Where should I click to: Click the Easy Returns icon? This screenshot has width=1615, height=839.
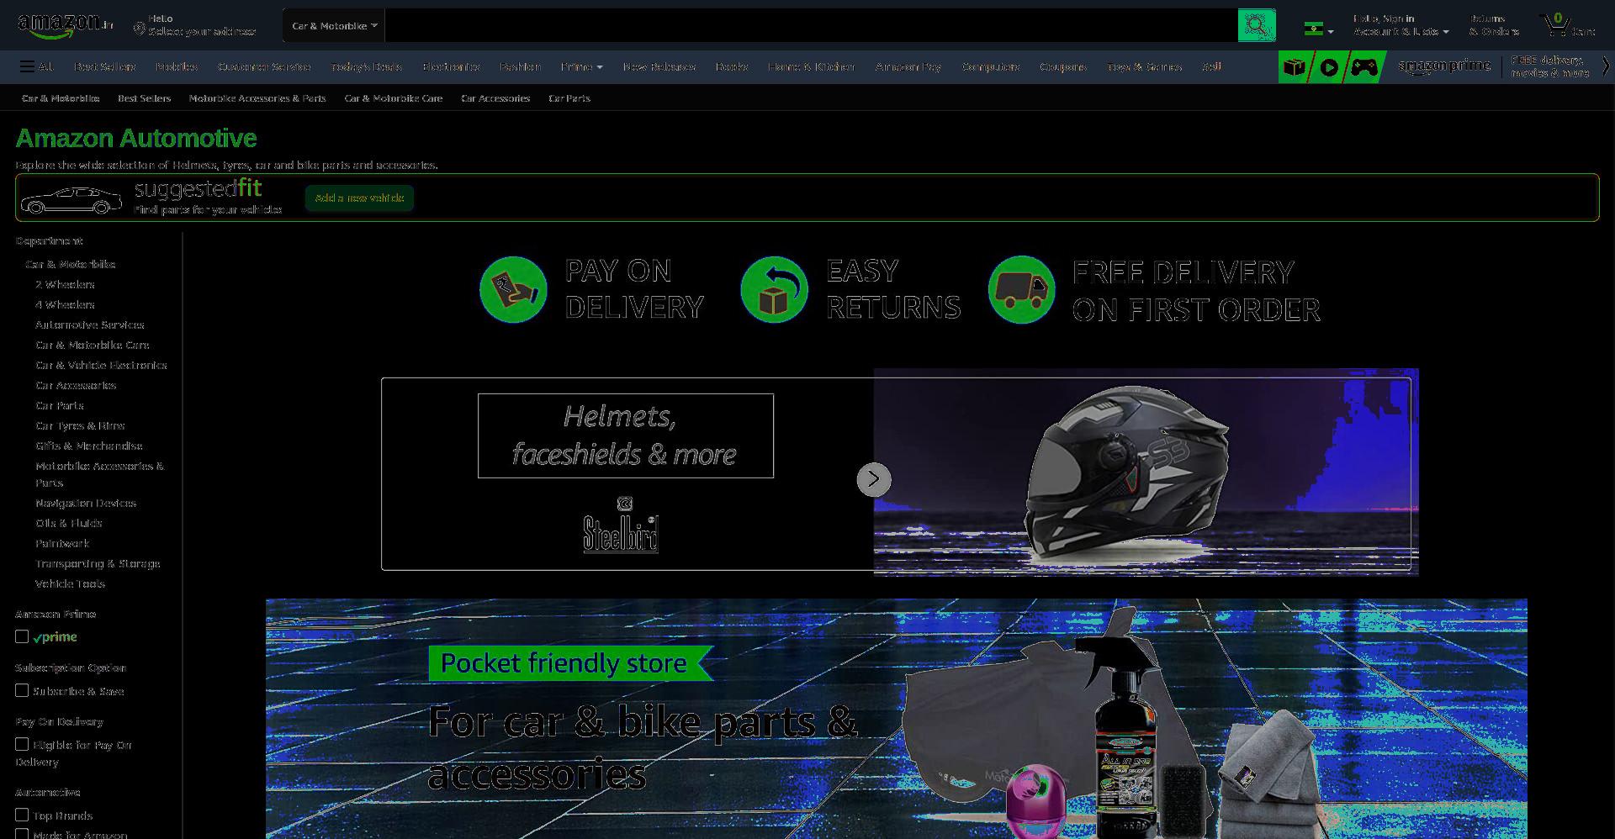[x=774, y=289]
